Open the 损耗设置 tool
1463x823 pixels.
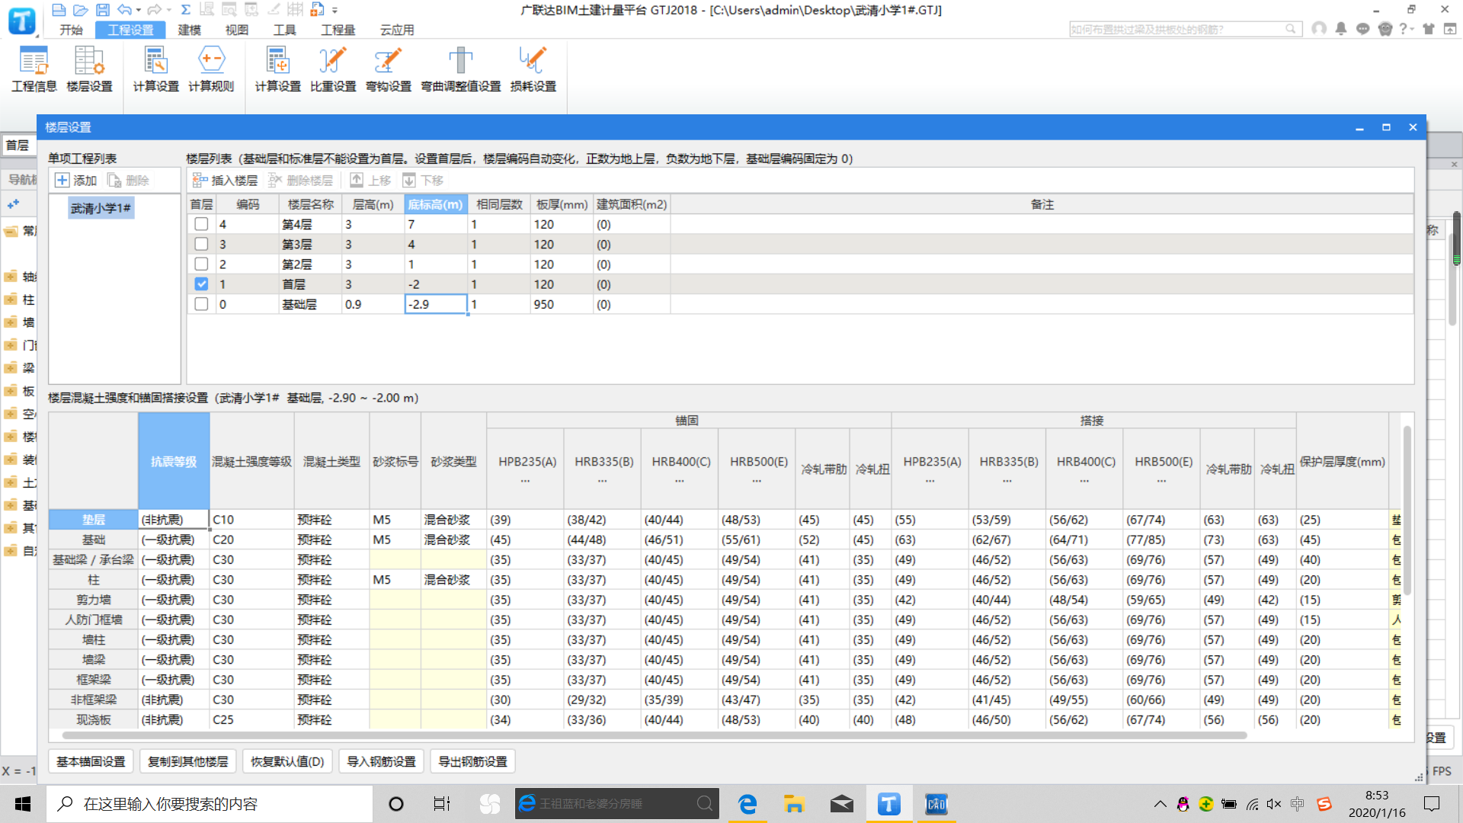point(533,69)
